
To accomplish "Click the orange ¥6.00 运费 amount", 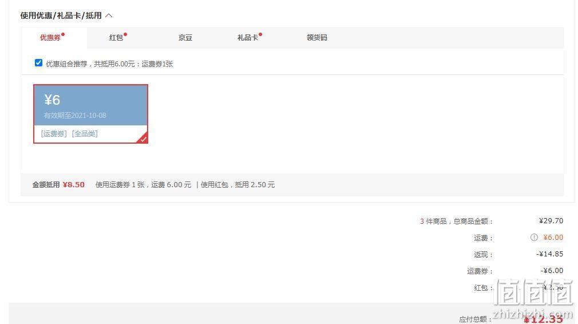I will pos(553,238).
